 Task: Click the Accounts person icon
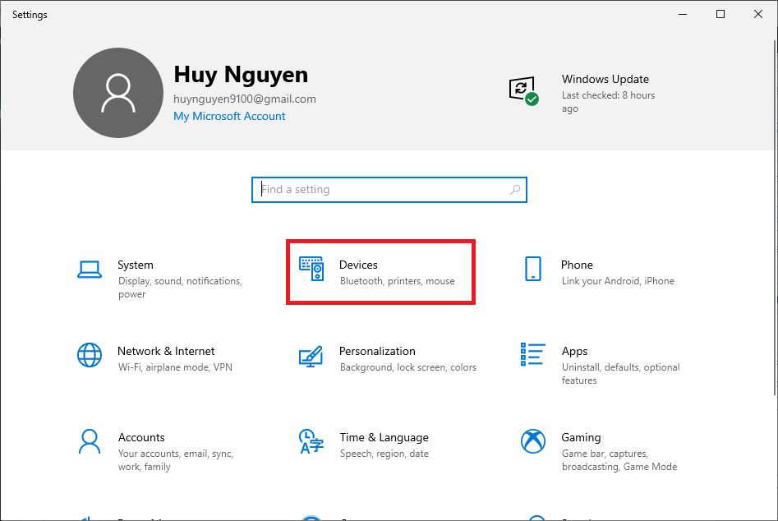coord(89,441)
